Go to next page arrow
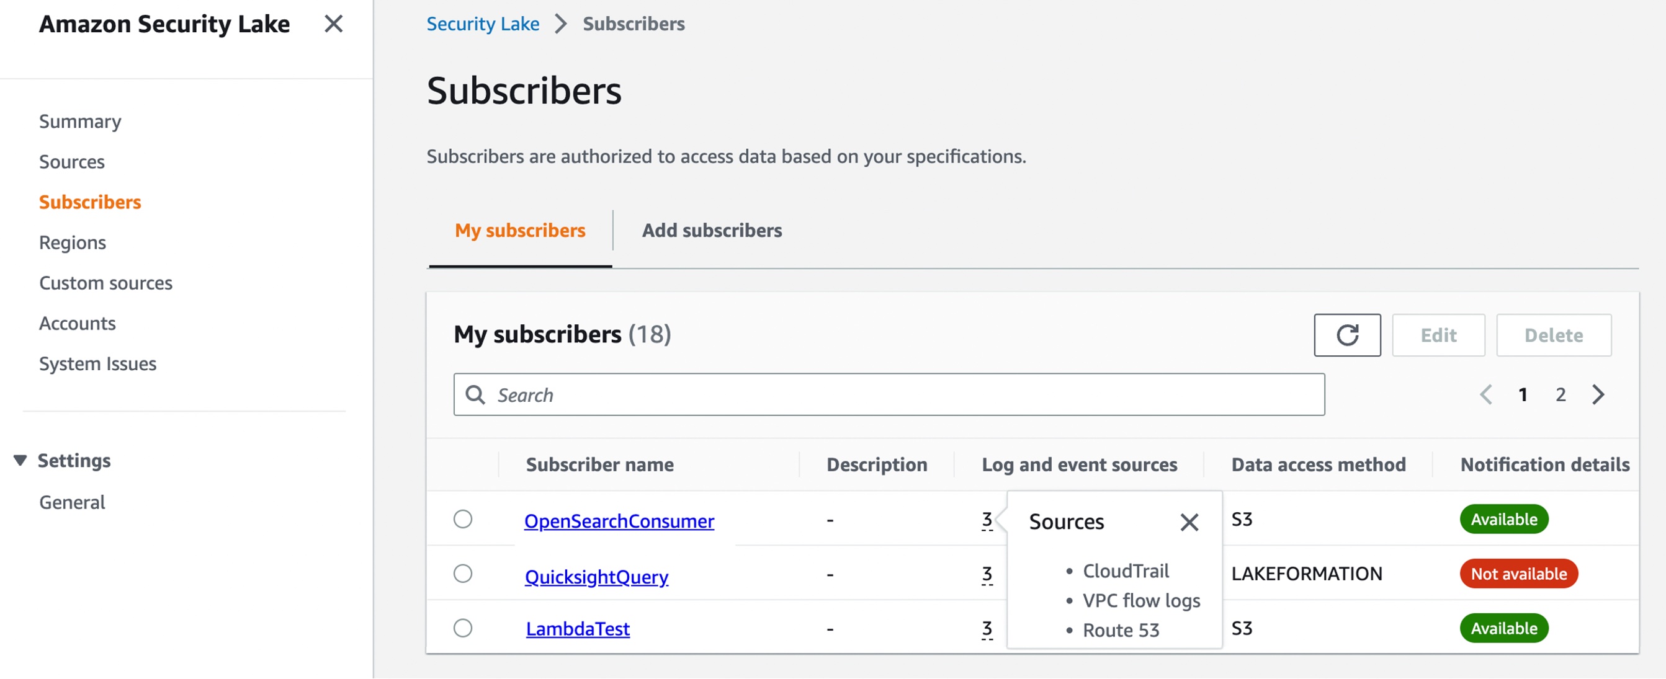Screen dimensions: 1666x679 [x=1598, y=395]
